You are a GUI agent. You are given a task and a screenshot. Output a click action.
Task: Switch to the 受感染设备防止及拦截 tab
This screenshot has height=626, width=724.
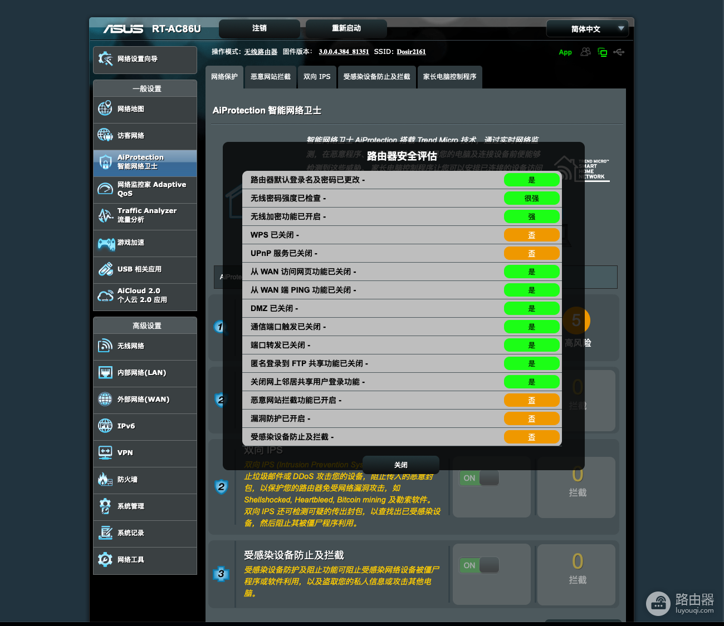pos(376,77)
